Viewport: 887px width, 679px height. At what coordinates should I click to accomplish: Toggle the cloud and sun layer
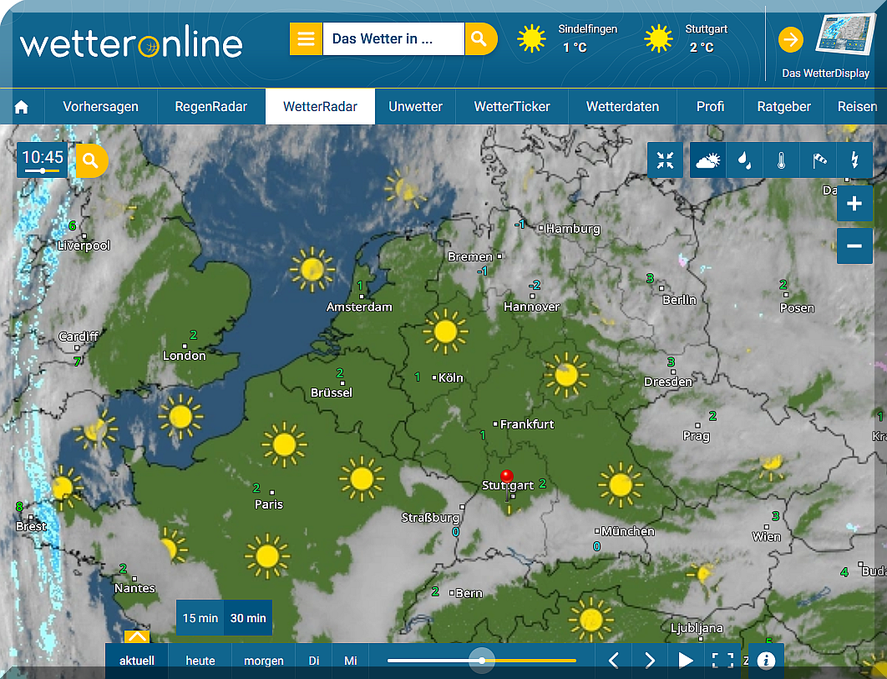(x=707, y=160)
